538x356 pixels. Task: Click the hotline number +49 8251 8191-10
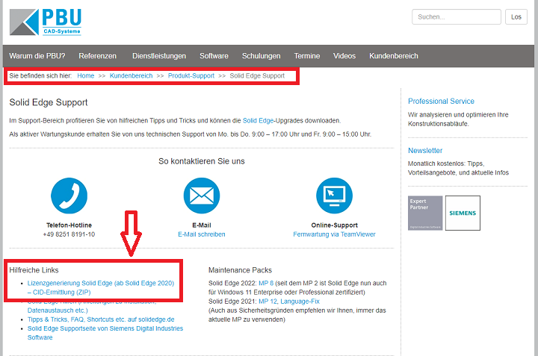tap(69, 234)
